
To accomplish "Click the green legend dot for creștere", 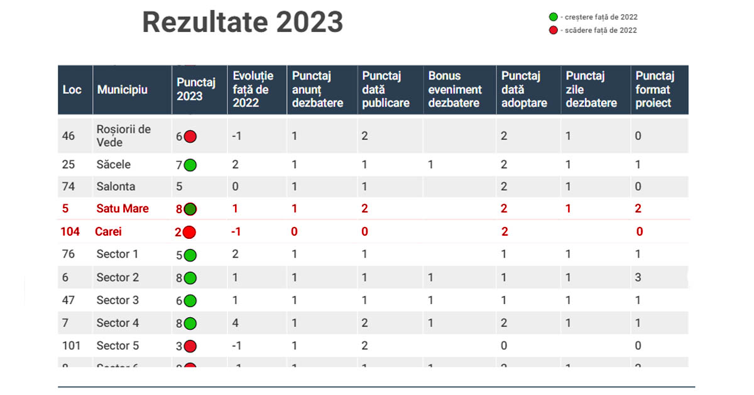I will (554, 17).
